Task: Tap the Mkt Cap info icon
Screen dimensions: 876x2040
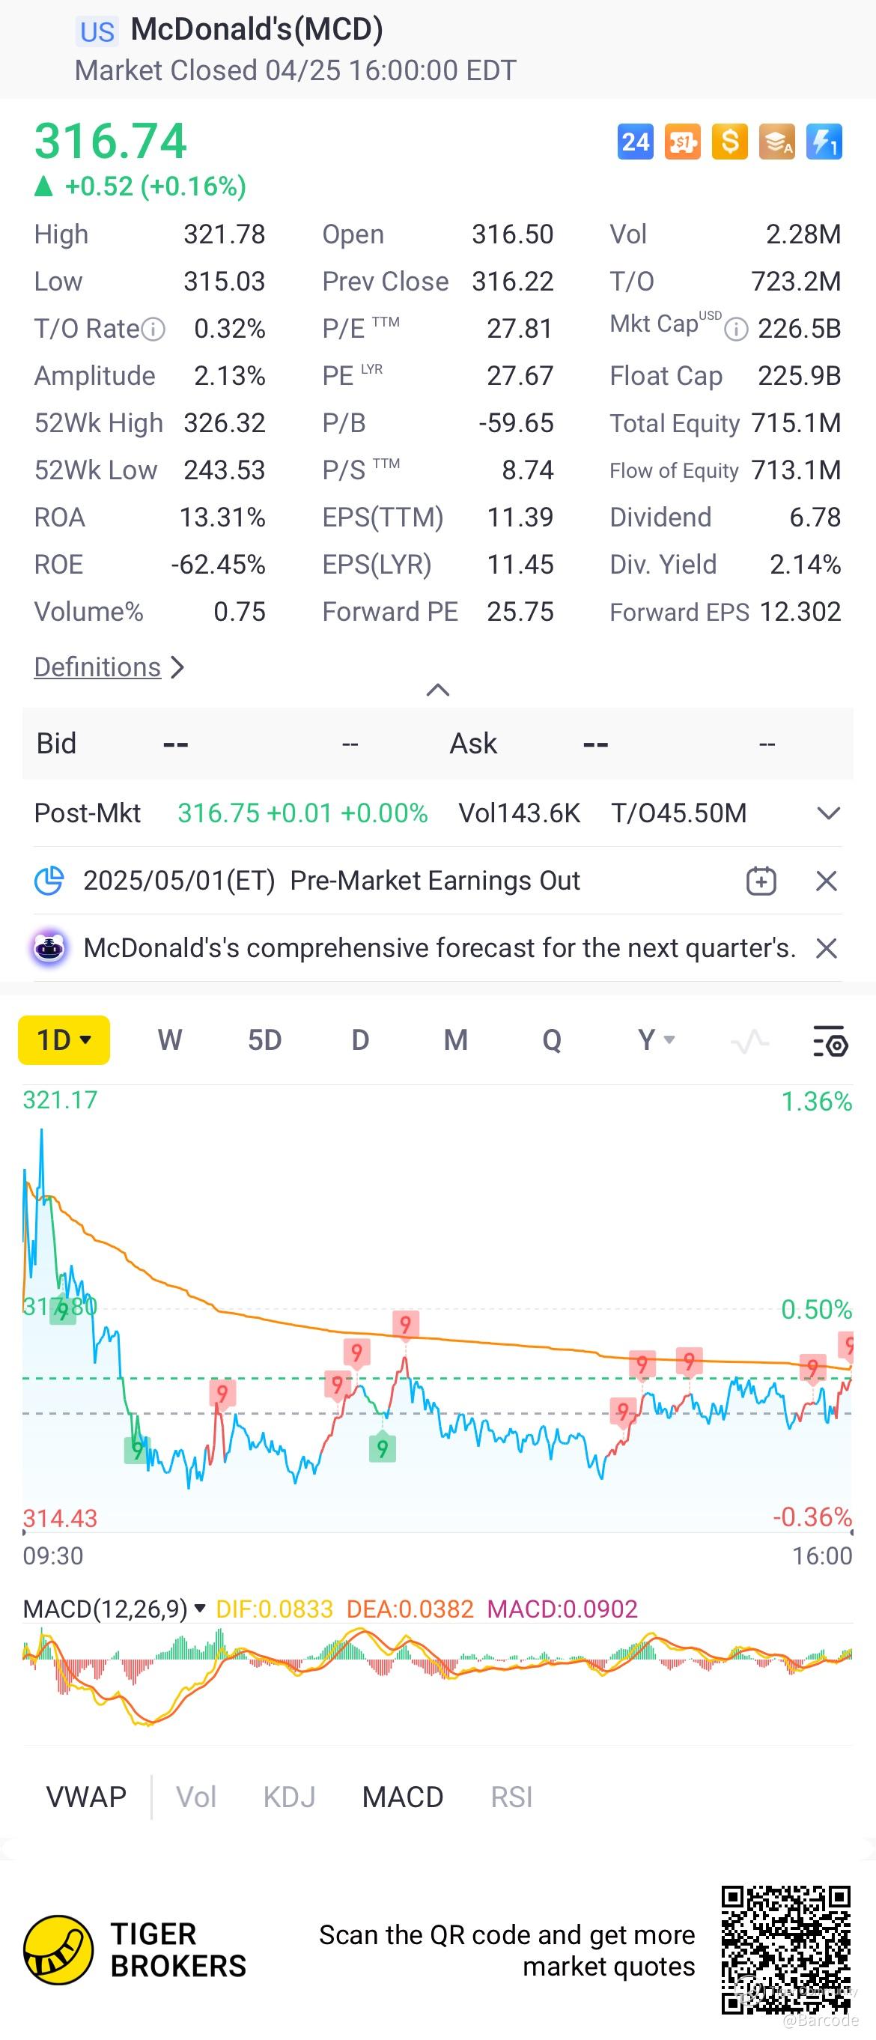Action: pos(736,329)
